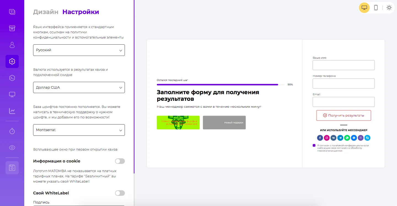Image resolution: width=397 pixels, height=206 pixels.
Task: Click the Skype icon in preview
Action: coord(367,138)
